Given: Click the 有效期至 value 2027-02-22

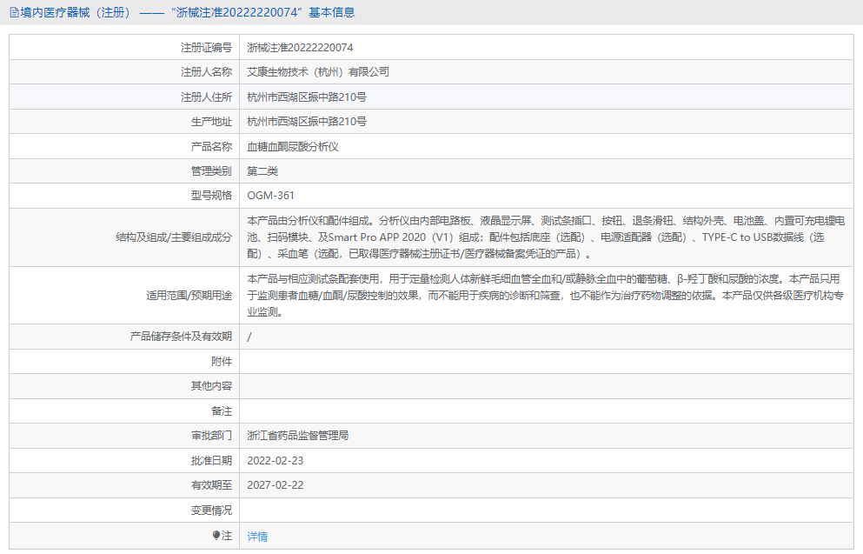Looking at the screenshot, I should (276, 486).
